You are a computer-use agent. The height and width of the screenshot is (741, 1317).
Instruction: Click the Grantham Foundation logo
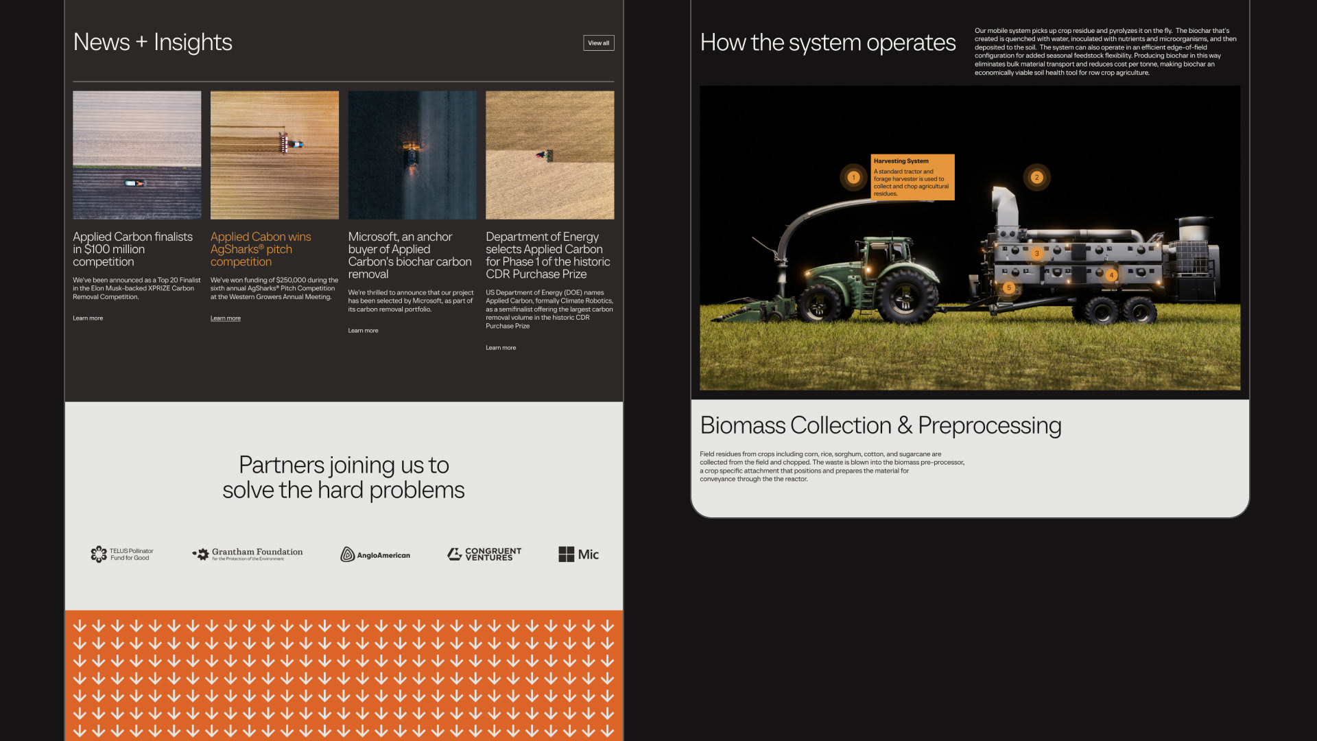tap(248, 554)
